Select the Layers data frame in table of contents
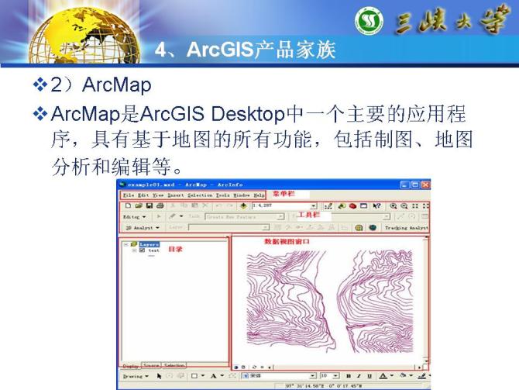 coord(150,244)
